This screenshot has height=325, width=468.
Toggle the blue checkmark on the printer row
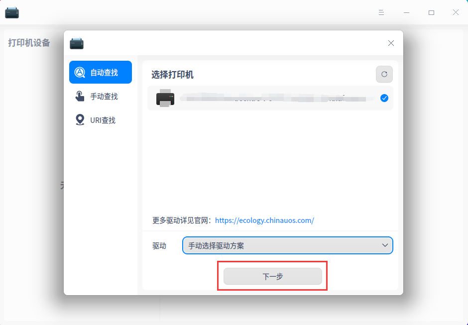point(384,98)
